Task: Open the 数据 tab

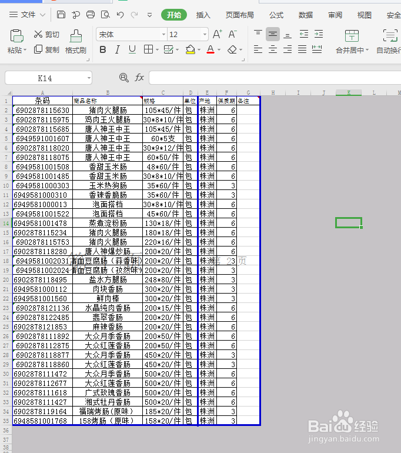Action: click(306, 15)
